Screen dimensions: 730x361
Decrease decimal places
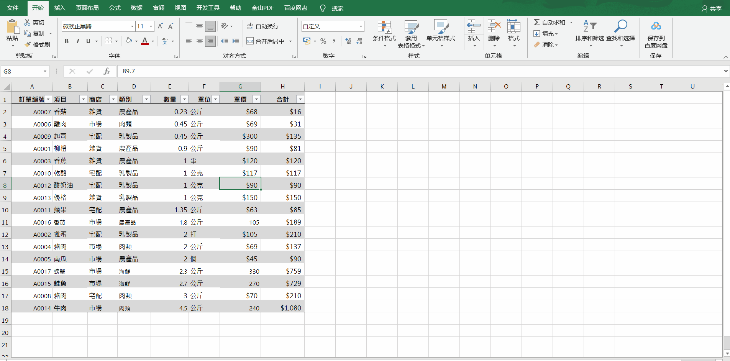coord(359,41)
